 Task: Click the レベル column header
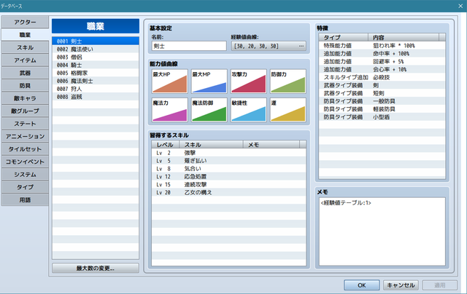pos(166,145)
